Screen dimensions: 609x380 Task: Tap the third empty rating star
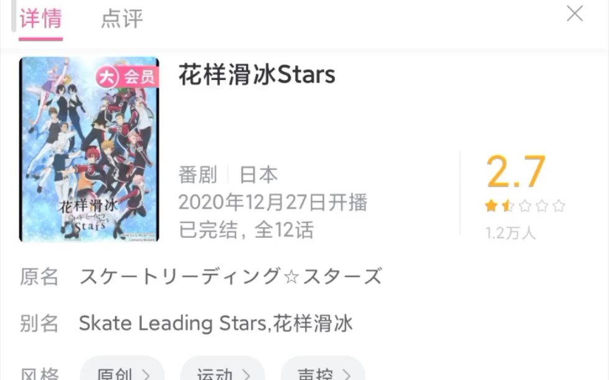(524, 206)
